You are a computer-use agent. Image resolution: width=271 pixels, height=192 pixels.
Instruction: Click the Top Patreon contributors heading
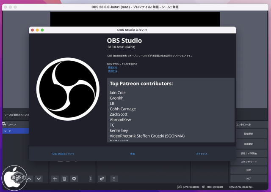[x=141, y=84]
